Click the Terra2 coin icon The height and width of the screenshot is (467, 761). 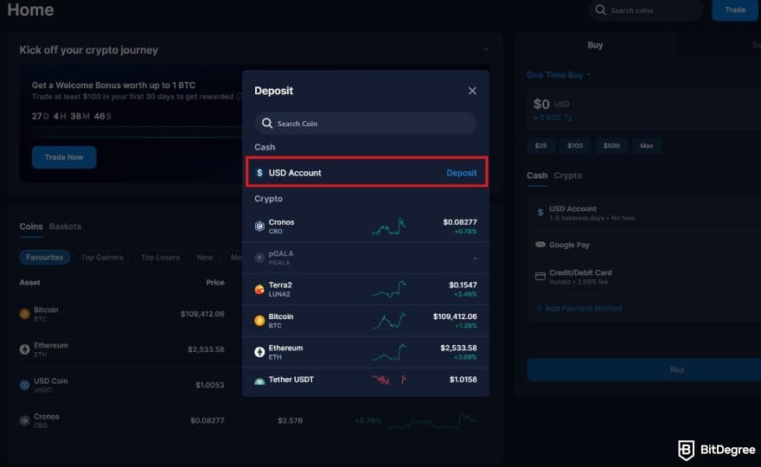click(x=259, y=290)
